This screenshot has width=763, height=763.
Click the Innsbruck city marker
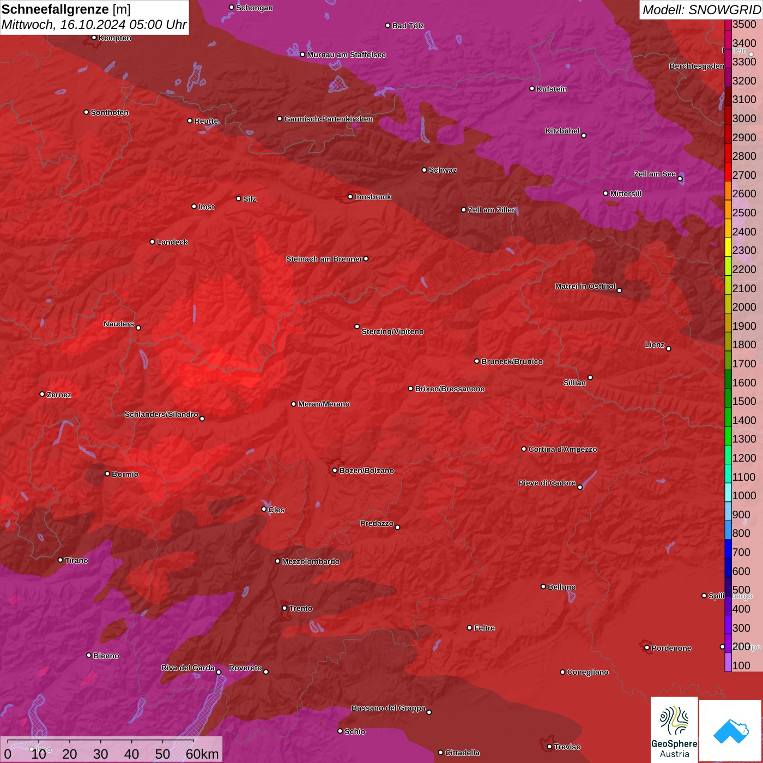[350, 197]
